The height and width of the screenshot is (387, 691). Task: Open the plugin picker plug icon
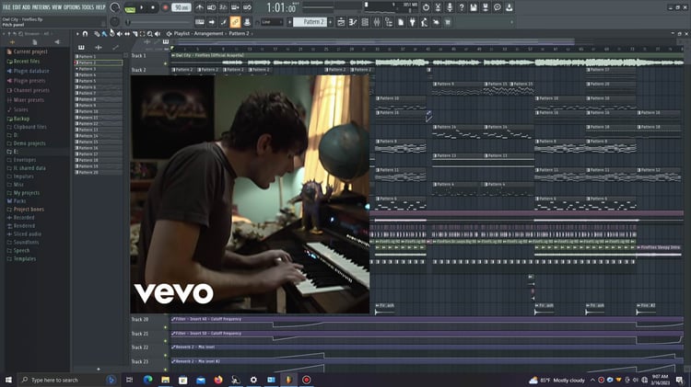coord(413,22)
